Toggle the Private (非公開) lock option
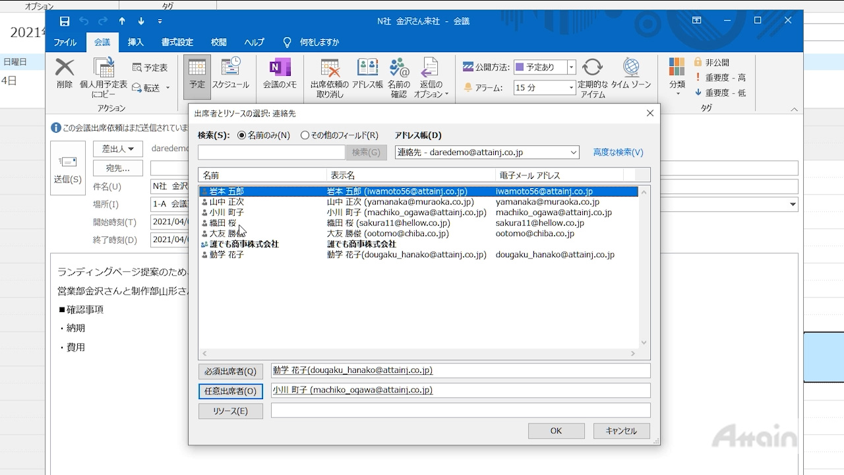This screenshot has width=844, height=475. 711,62
